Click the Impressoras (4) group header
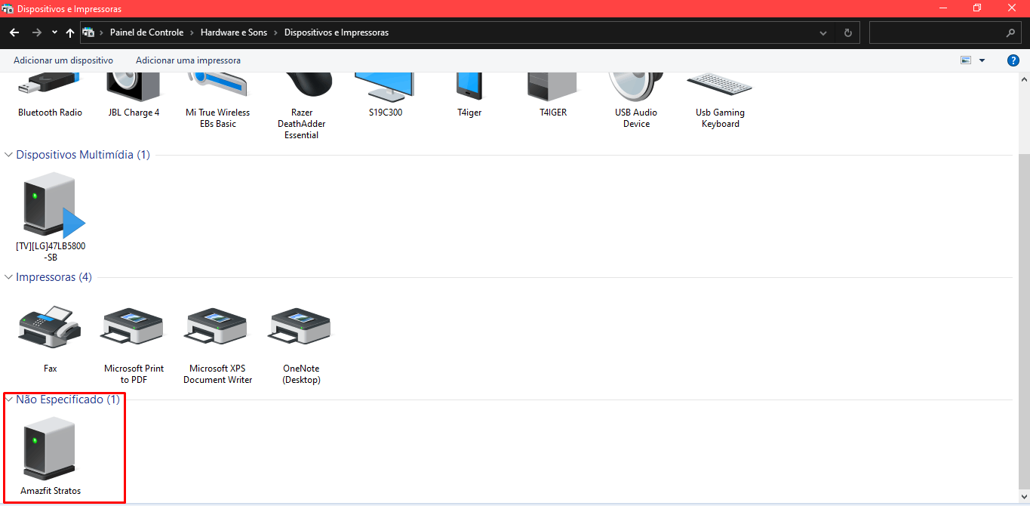The width and height of the screenshot is (1030, 506). coord(54,277)
